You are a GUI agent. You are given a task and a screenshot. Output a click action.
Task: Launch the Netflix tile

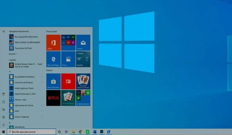(54, 98)
